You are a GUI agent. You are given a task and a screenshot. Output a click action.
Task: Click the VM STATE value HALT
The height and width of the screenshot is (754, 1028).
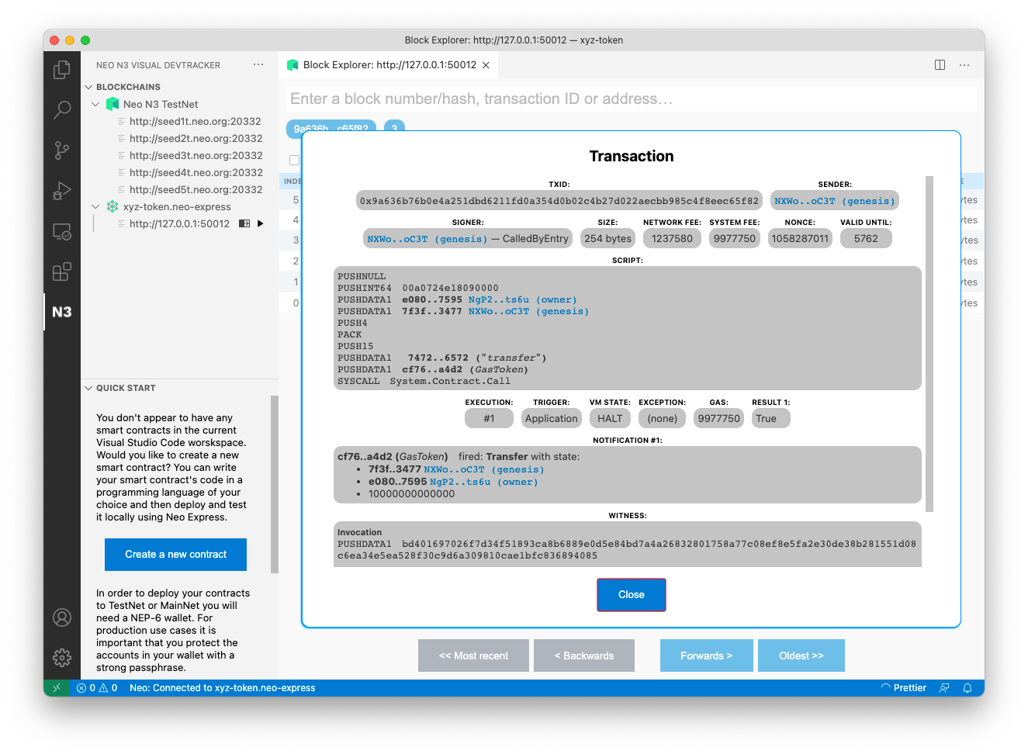pos(610,419)
